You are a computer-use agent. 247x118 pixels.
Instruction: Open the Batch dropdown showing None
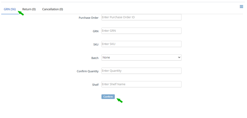141,57
